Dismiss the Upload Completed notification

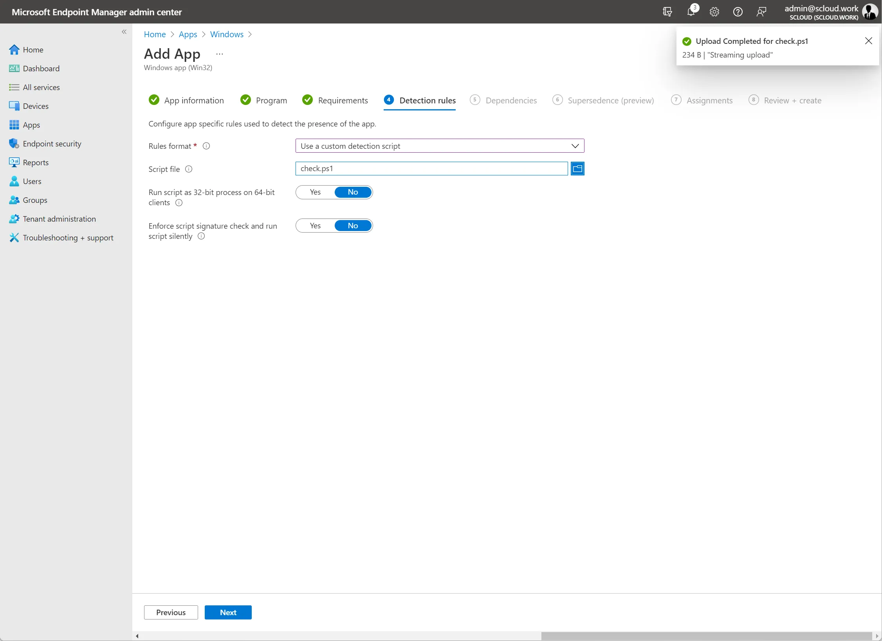tap(869, 41)
